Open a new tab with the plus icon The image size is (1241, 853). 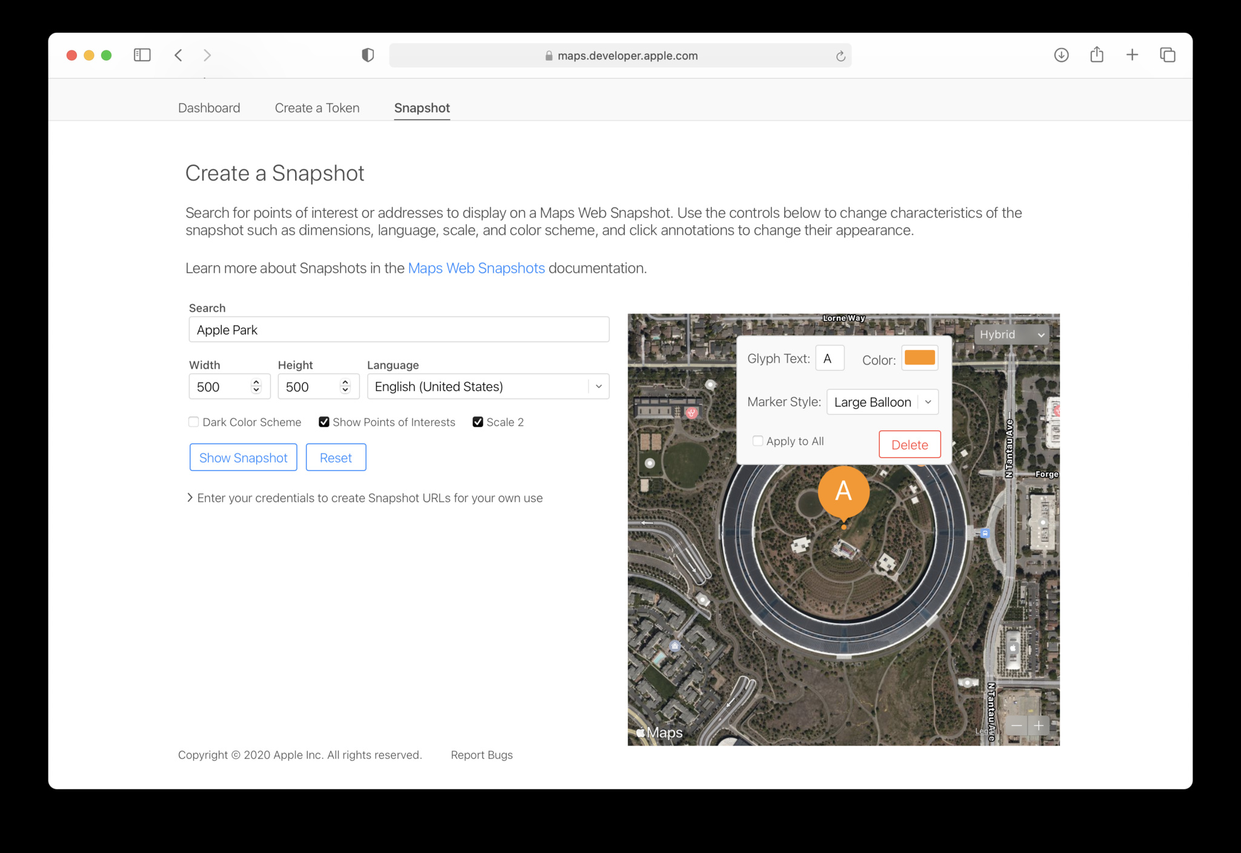tap(1132, 55)
